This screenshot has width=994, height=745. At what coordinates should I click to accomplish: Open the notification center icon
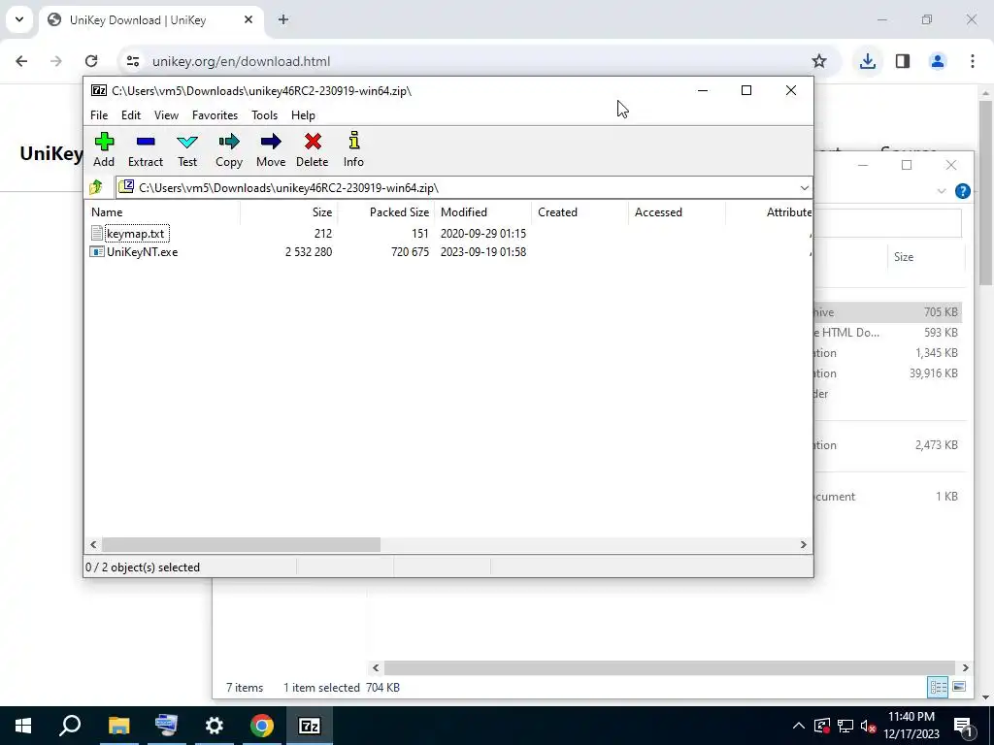(x=963, y=726)
